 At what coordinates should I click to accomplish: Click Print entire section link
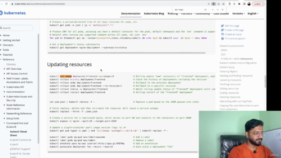coord(233,39)
